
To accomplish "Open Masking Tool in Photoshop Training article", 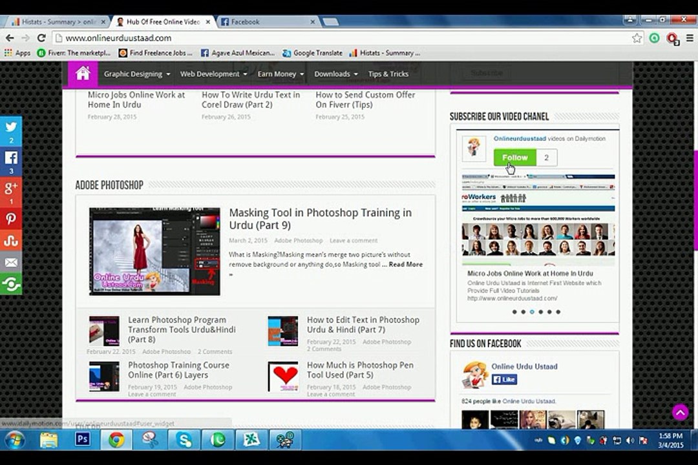I will 320,219.
